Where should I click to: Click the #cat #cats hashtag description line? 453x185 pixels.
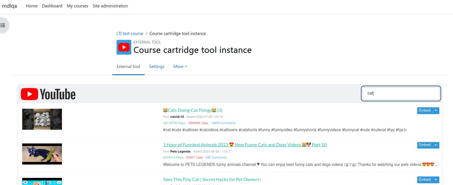click(x=285, y=130)
